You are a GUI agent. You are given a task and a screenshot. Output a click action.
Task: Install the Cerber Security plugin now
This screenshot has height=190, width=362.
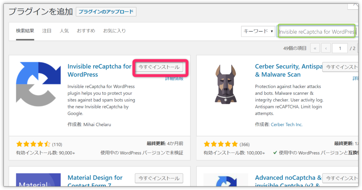(x=340, y=67)
